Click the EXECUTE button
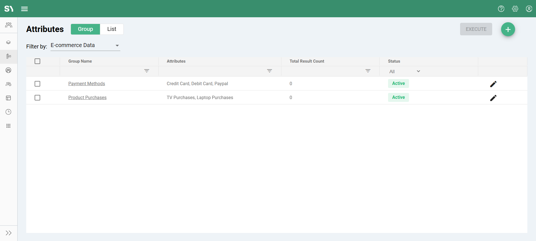This screenshot has height=241, width=536. click(476, 29)
